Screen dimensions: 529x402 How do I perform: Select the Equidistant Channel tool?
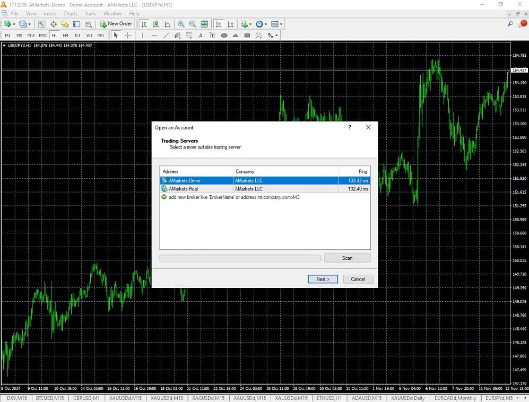[177, 36]
